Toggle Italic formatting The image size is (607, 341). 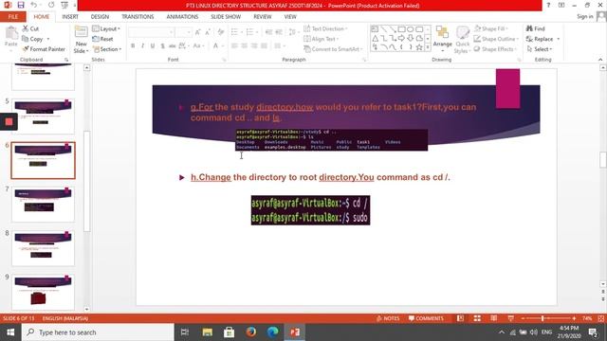tap(142, 46)
